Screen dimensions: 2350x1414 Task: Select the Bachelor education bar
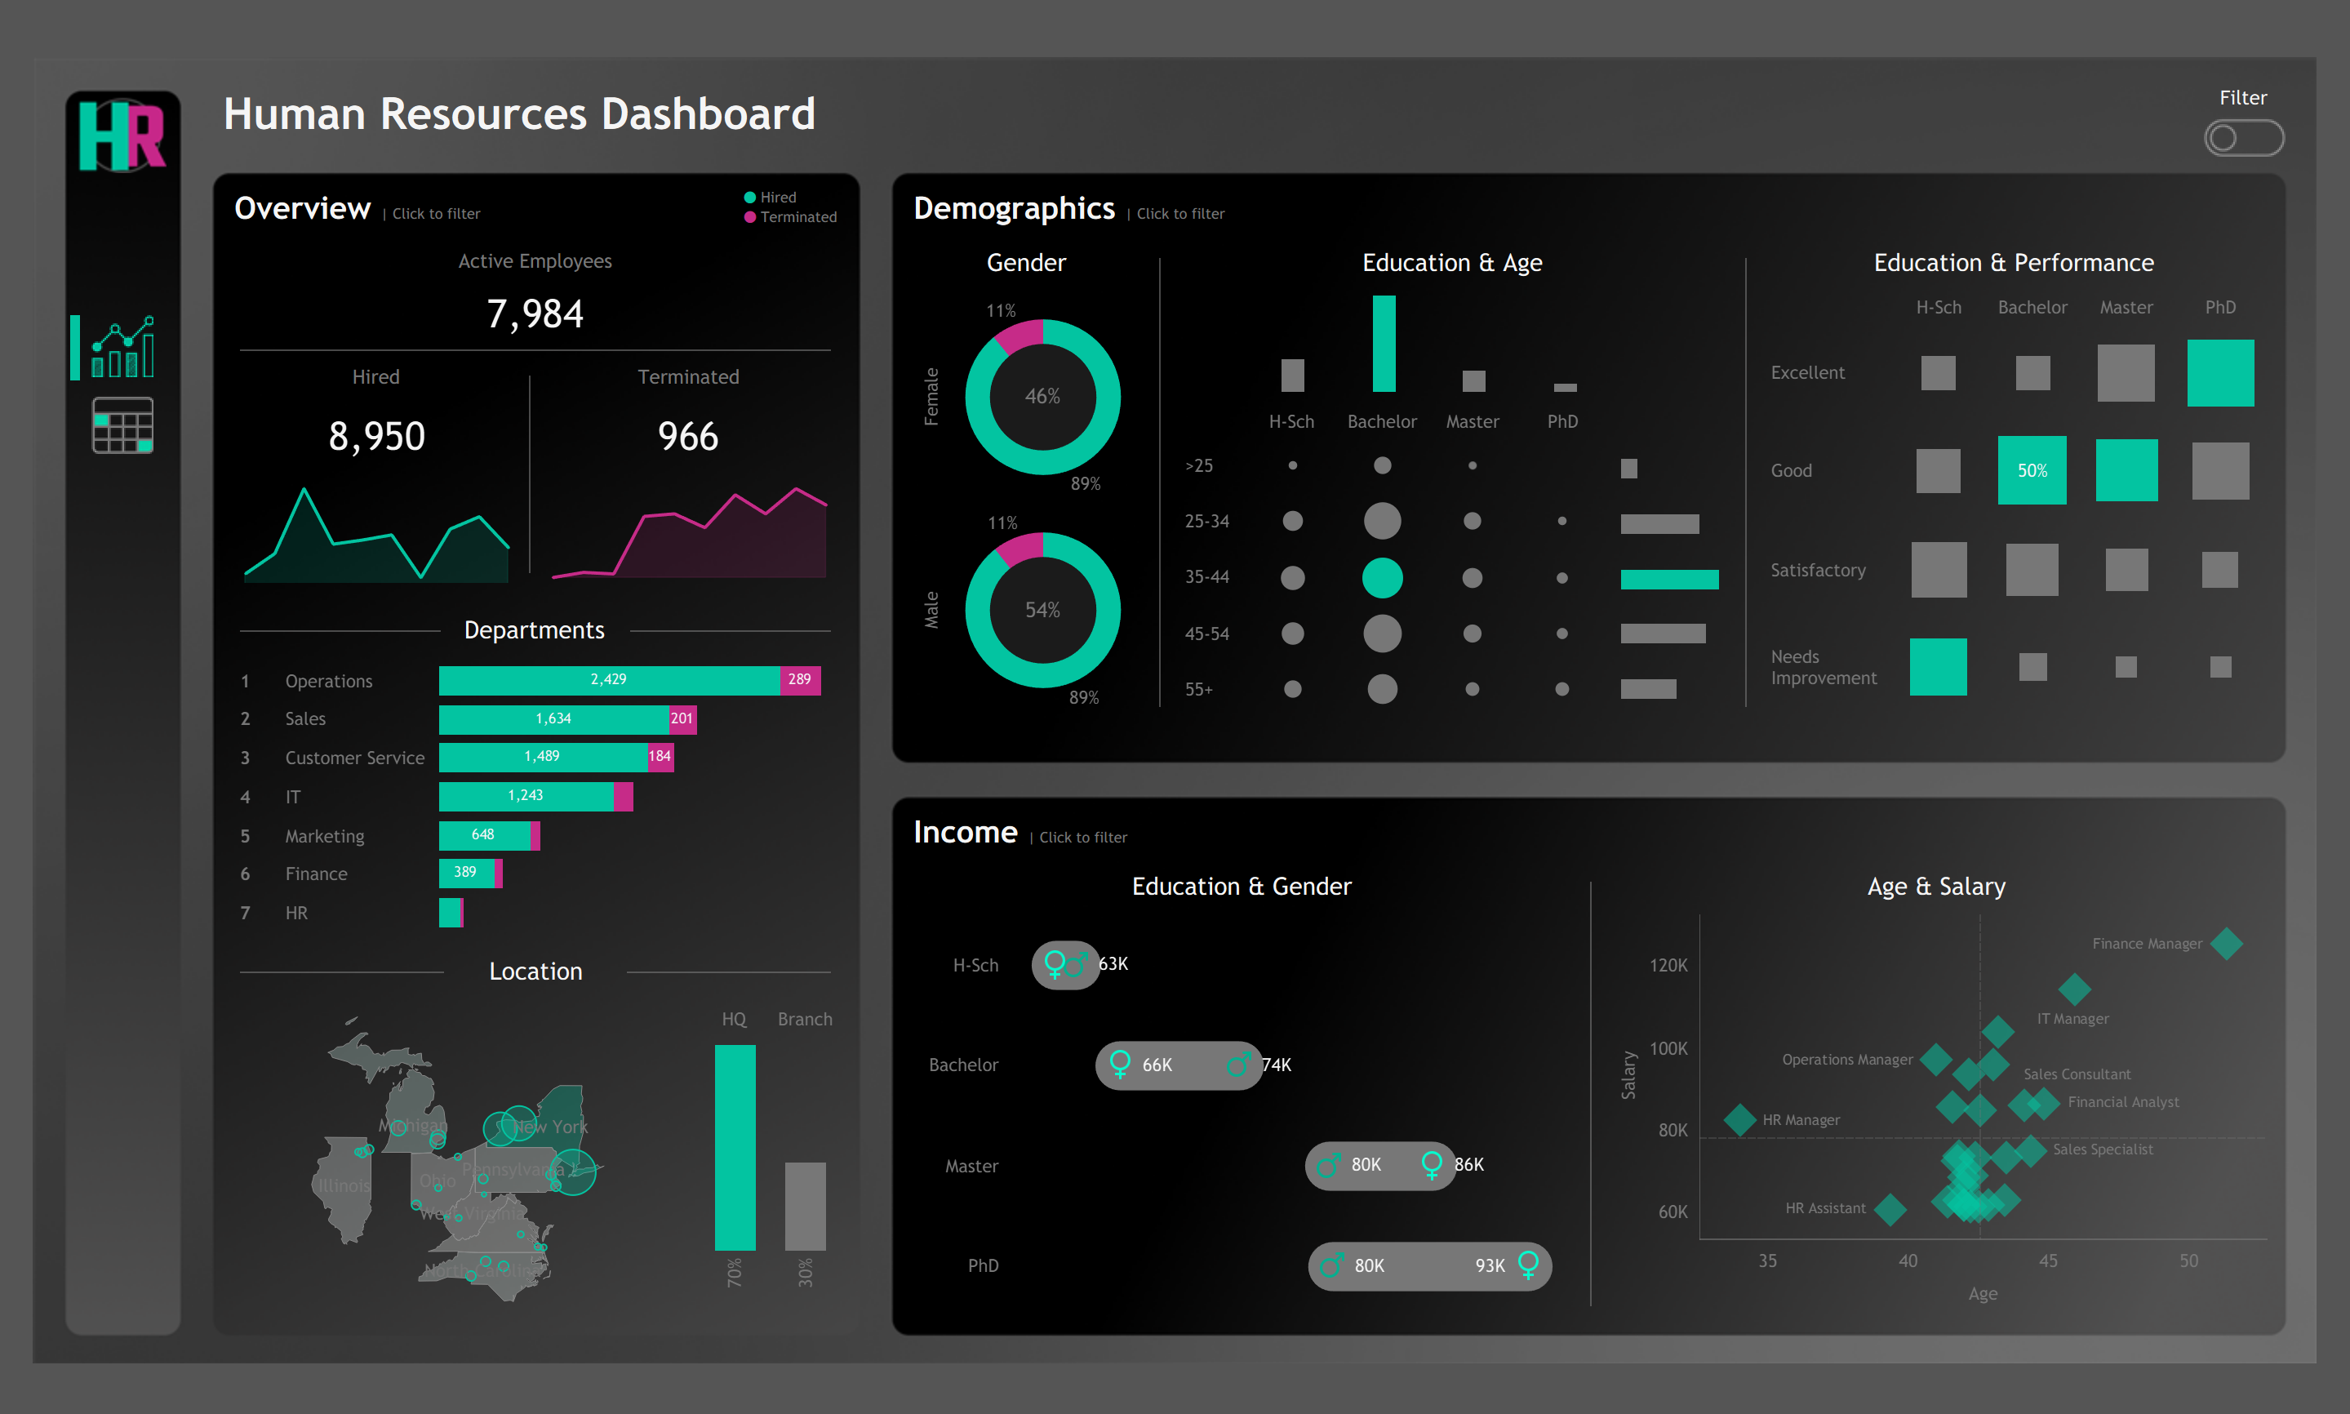click(1383, 344)
